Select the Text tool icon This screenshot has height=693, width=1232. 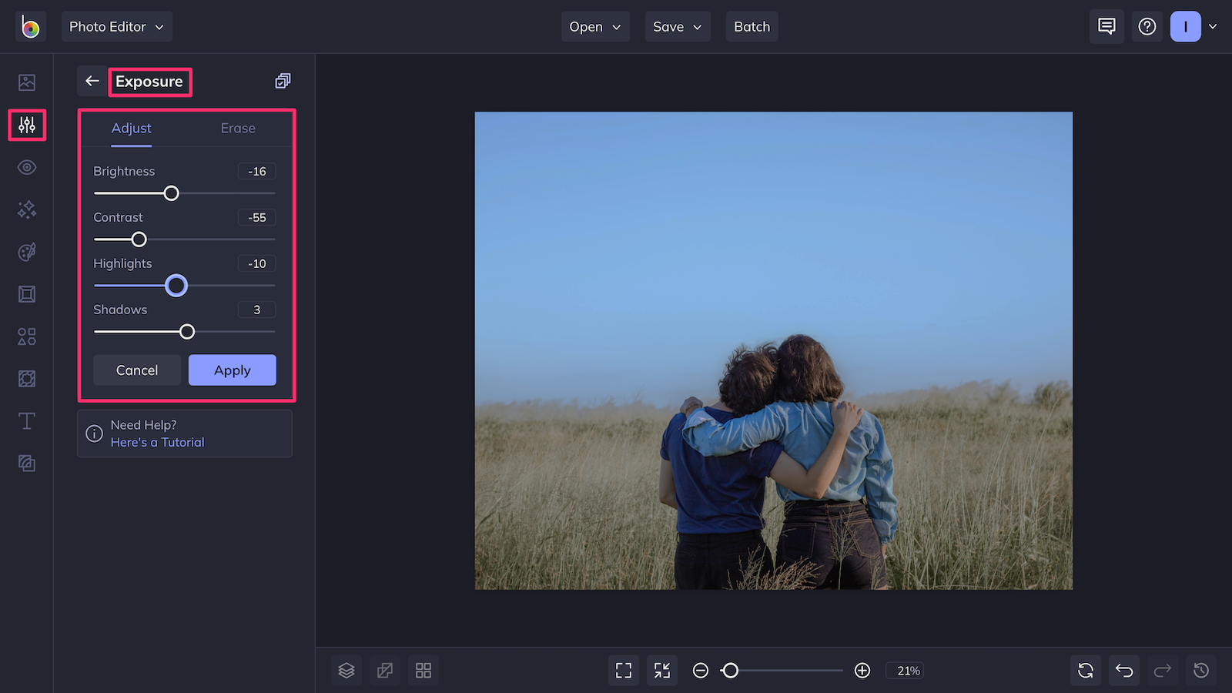(x=27, y=421)
